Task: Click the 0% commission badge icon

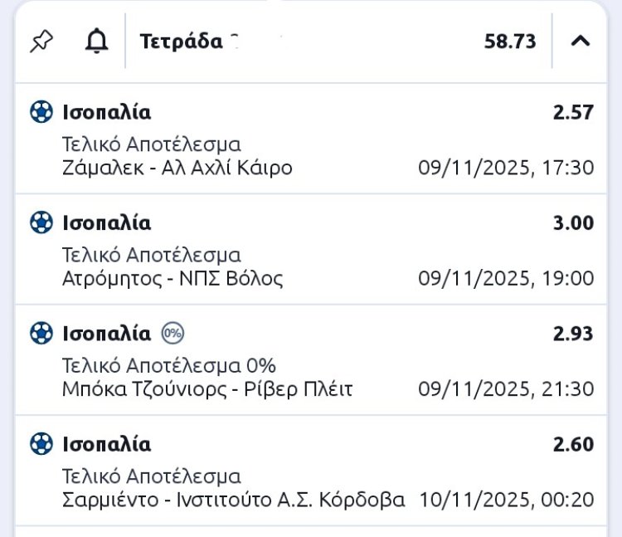Action: [173, 334]
